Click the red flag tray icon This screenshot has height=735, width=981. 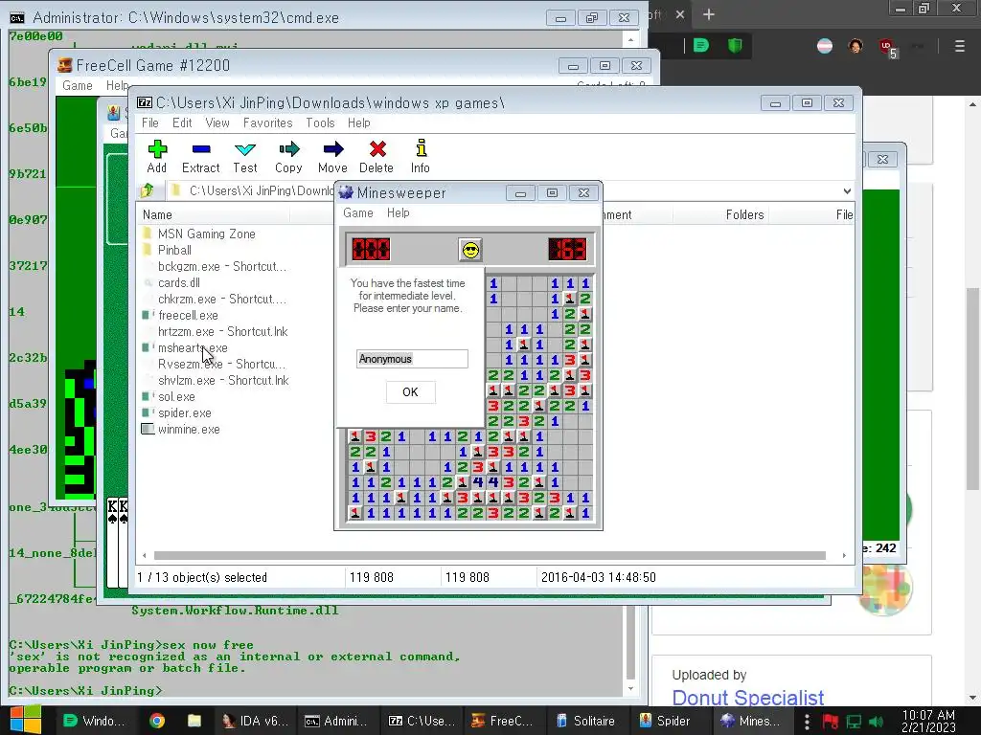(831, 722)
